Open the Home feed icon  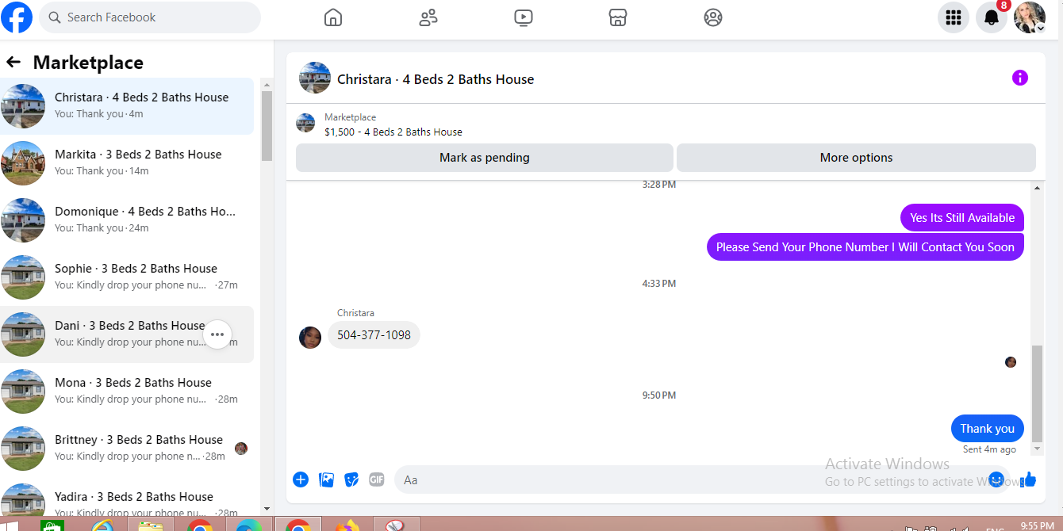point(333,17)
